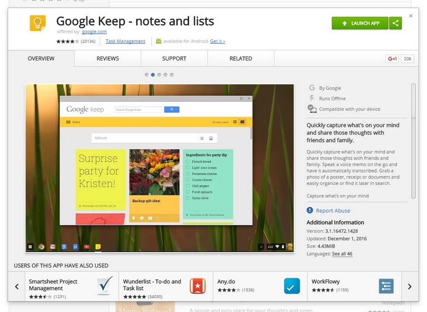
Task: Click the Google G icon by By Google
Action: (x=312, y=88)
